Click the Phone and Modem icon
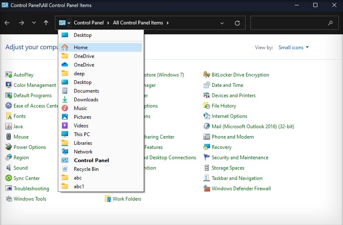Image resolution: width=343 pixels, height=225 pixels. [206, 136]
